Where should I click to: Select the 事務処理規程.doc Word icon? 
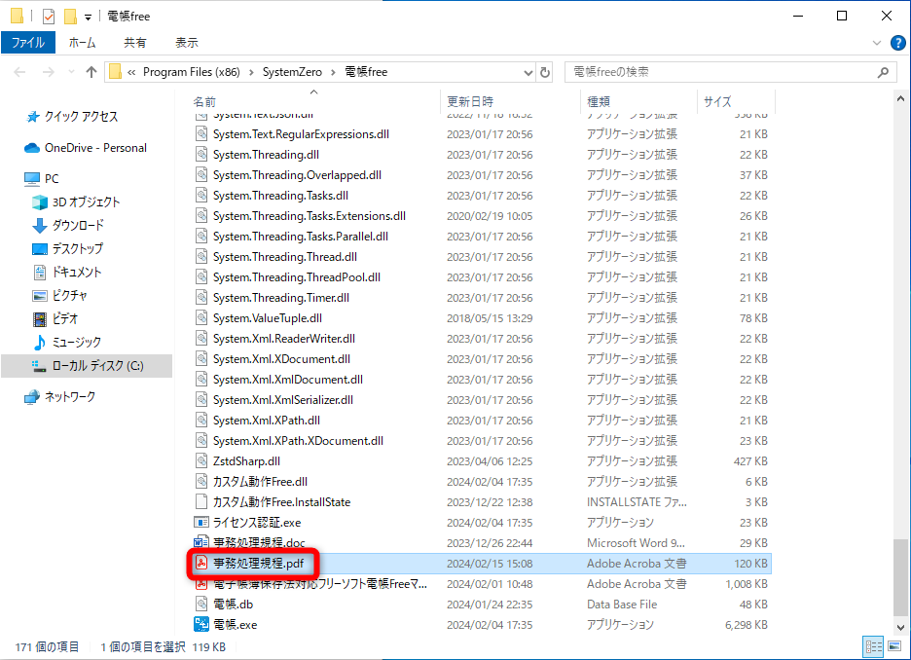tap(201, 542)
